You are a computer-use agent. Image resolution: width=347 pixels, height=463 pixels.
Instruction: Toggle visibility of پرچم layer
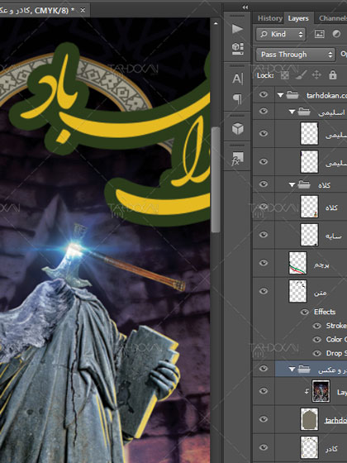[x=264, y=263]
